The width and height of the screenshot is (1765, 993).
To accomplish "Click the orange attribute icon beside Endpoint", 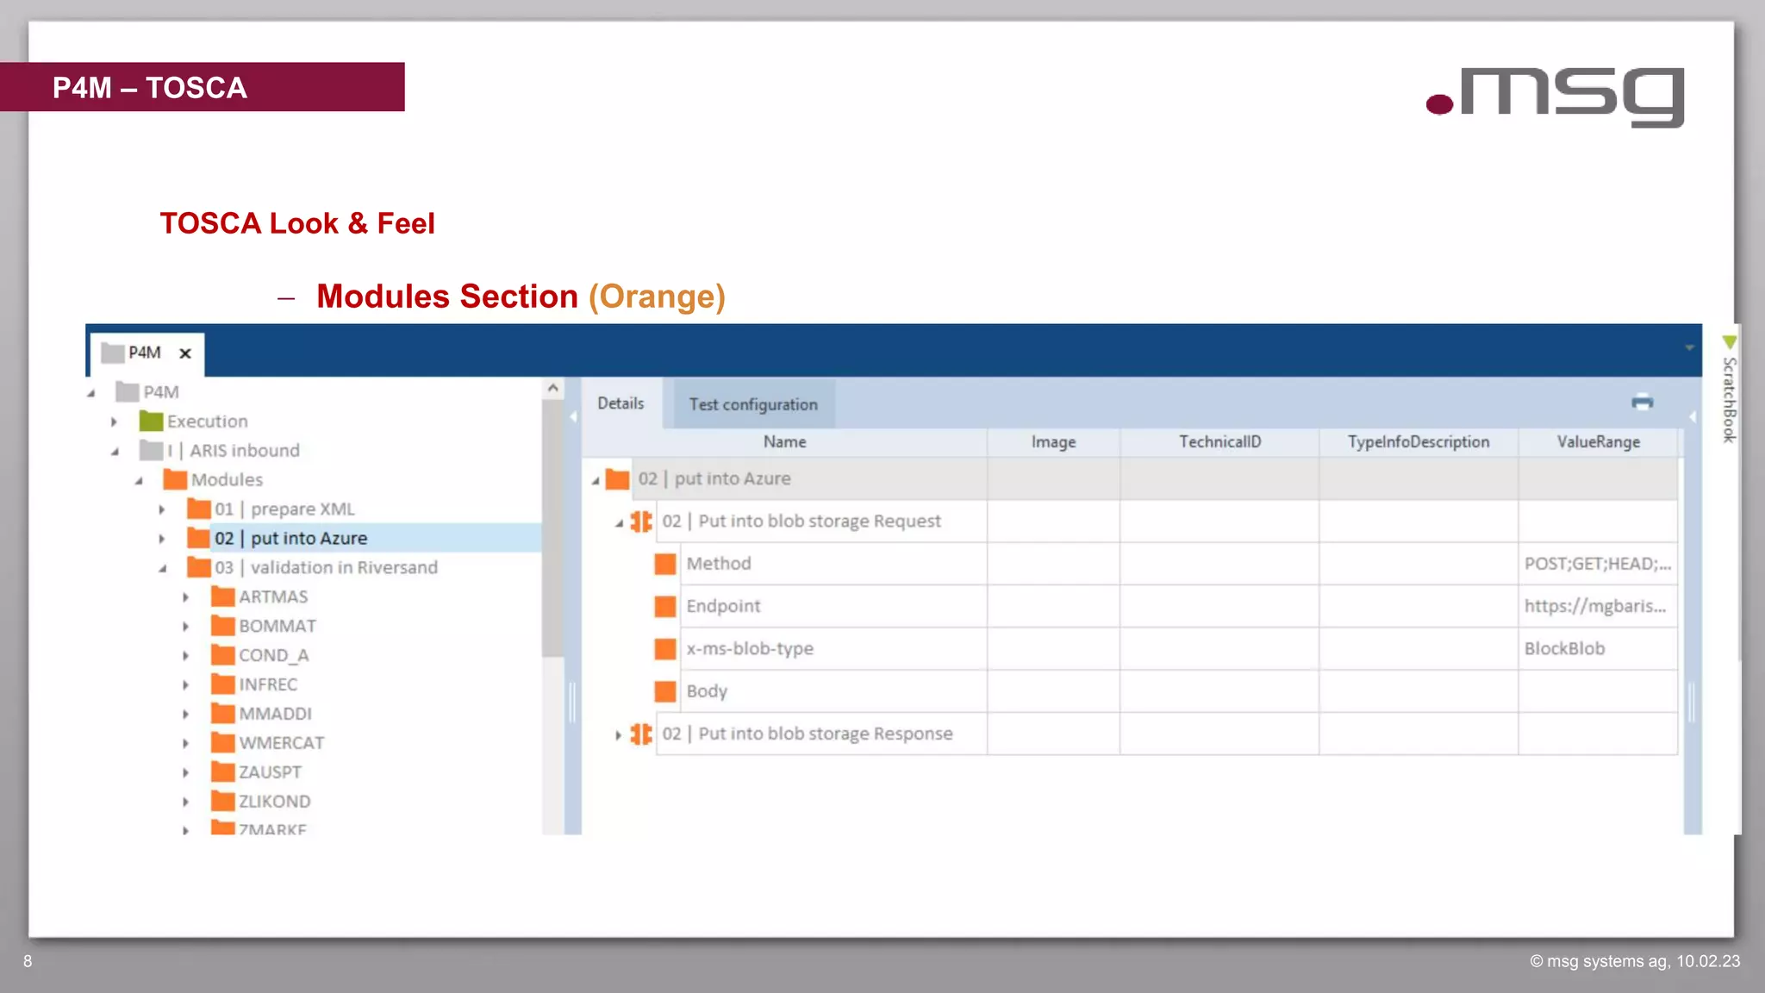I will click(665, 606).
